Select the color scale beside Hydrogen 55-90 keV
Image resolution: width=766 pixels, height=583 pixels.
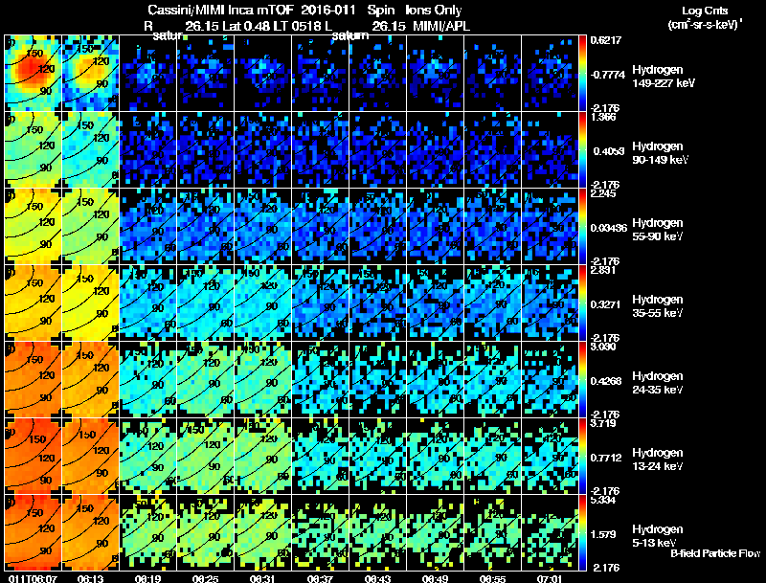point(582,226)
